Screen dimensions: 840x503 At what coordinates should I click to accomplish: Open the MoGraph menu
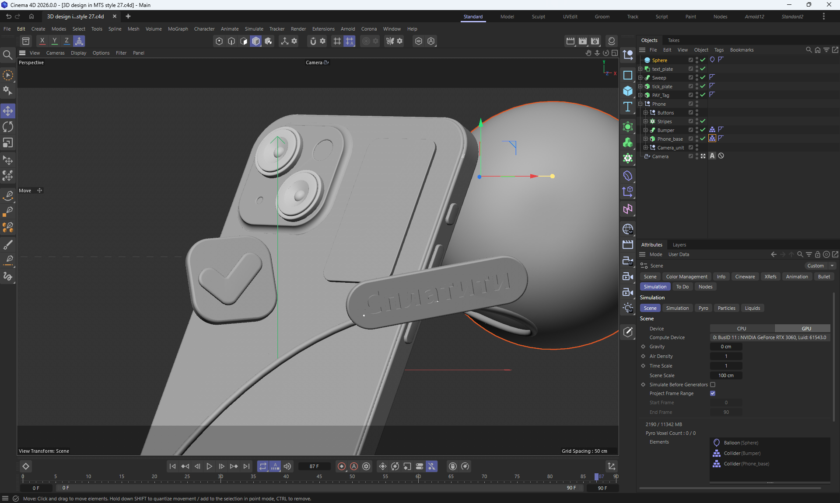point(178,29)
